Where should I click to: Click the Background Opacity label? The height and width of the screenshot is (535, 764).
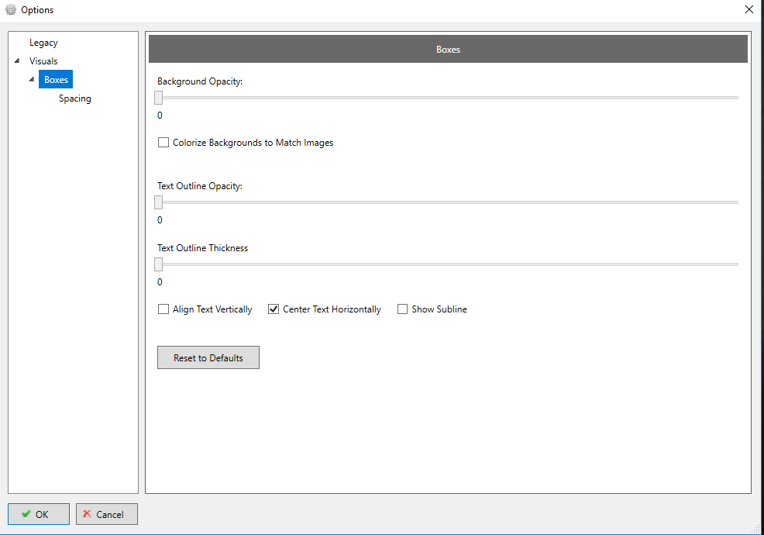(200, 81)
